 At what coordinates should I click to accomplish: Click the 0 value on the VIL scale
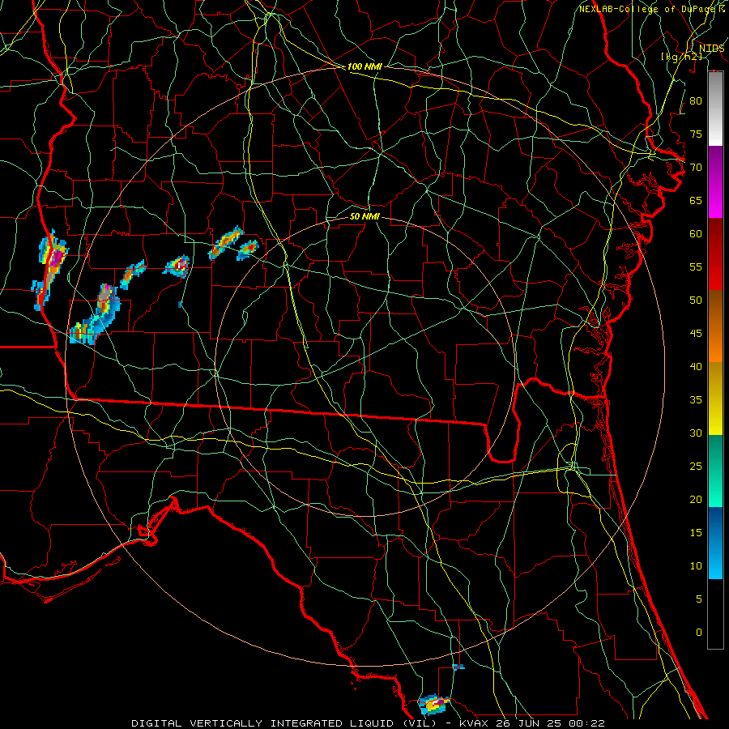point(699,633)
